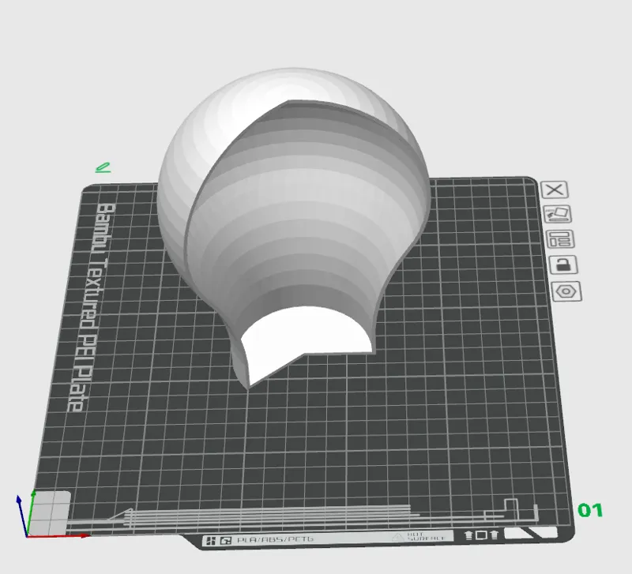The width and height of the screenshot is (632, 574).
Task: Open plate settings via the hexagon icon
Action: [566, 291]
